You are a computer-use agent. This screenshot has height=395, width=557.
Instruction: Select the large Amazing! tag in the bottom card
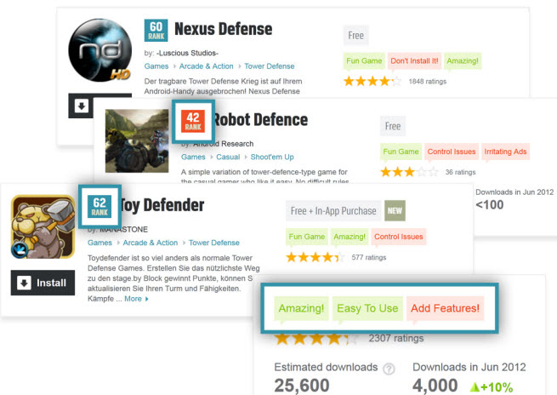(x=301, y=308)
